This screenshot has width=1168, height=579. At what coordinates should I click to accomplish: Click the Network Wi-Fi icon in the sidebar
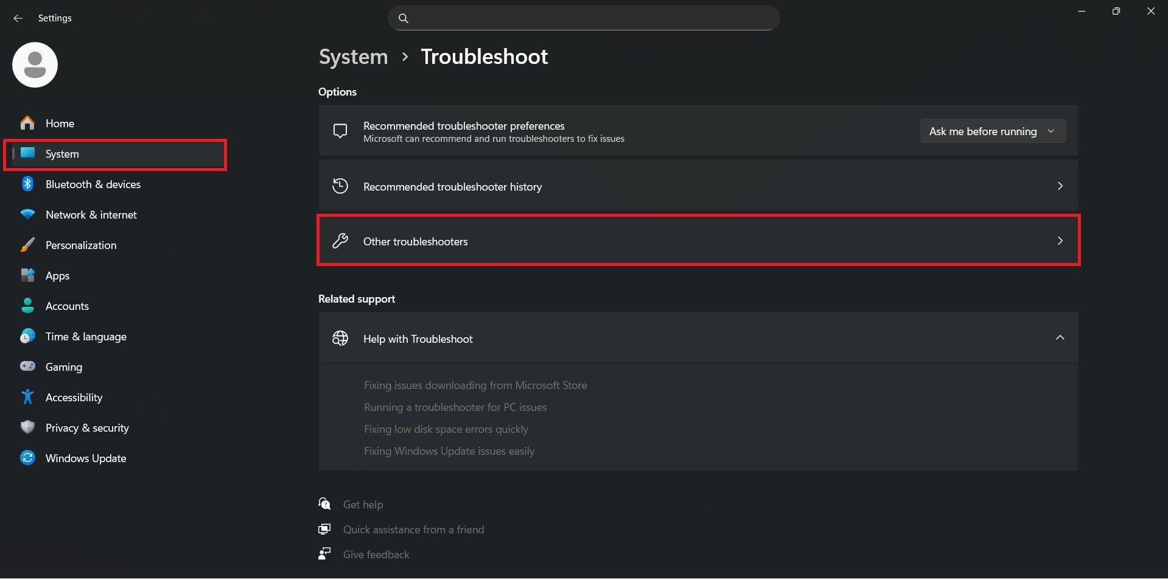(x=27, y=214)
